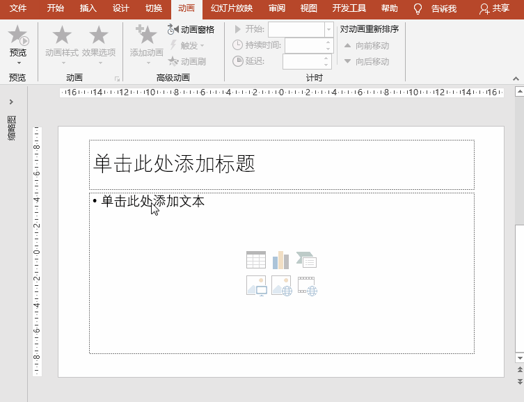
Task: Click 向前移动 to reorder animation
Action: pos(367,46)
